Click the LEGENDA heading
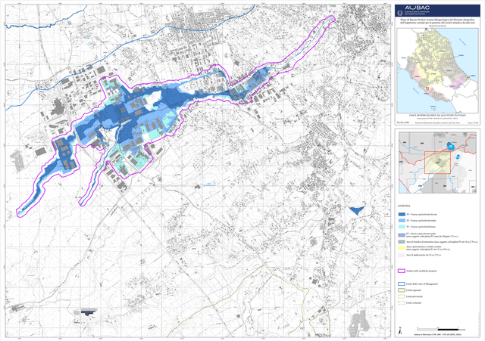 (x=404, y=204)
